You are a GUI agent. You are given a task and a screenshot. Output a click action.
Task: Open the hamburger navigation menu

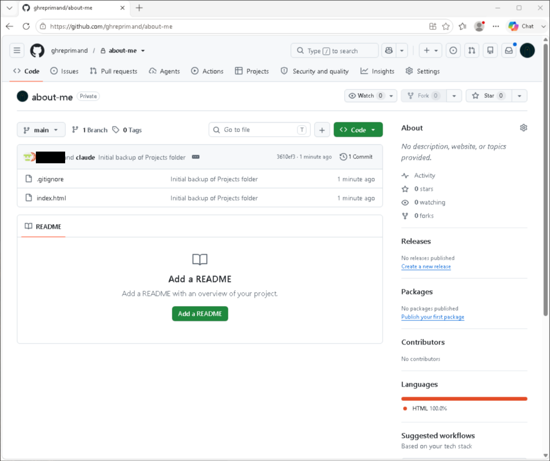[17, 50]
